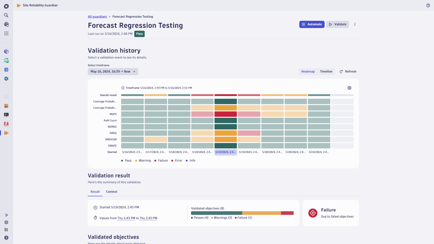434x244 pixels.
Task: Switch to Heatmap view
Action: tap(308, 72)
